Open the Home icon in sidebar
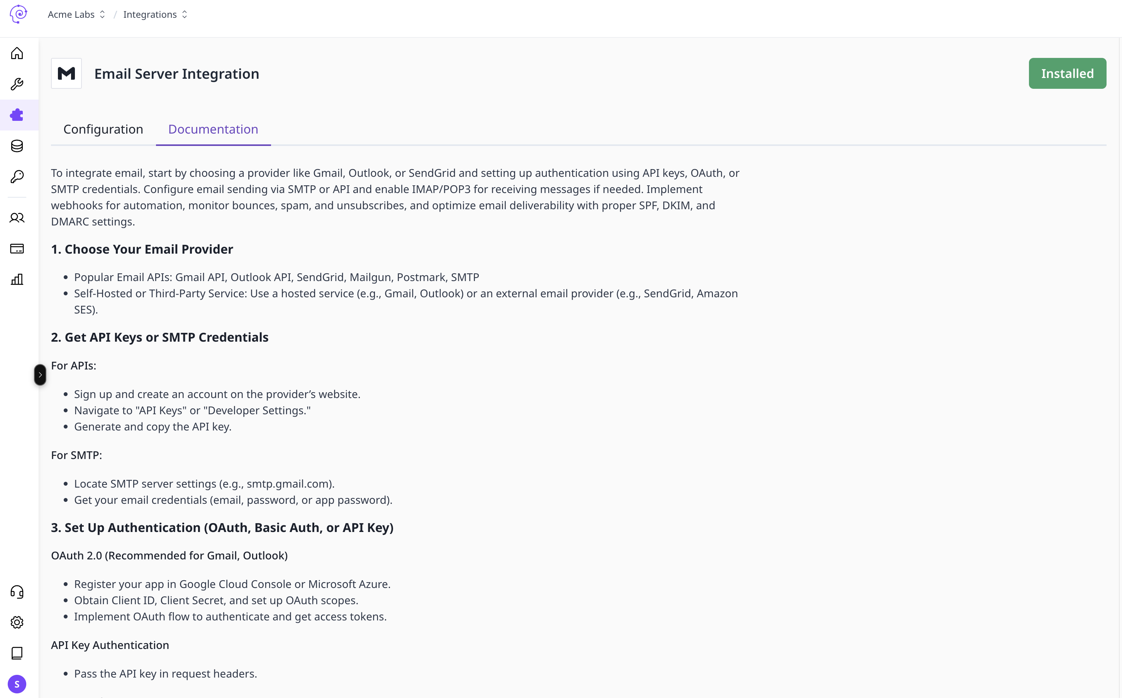The image size is (1122, 698). click(17, 54)
